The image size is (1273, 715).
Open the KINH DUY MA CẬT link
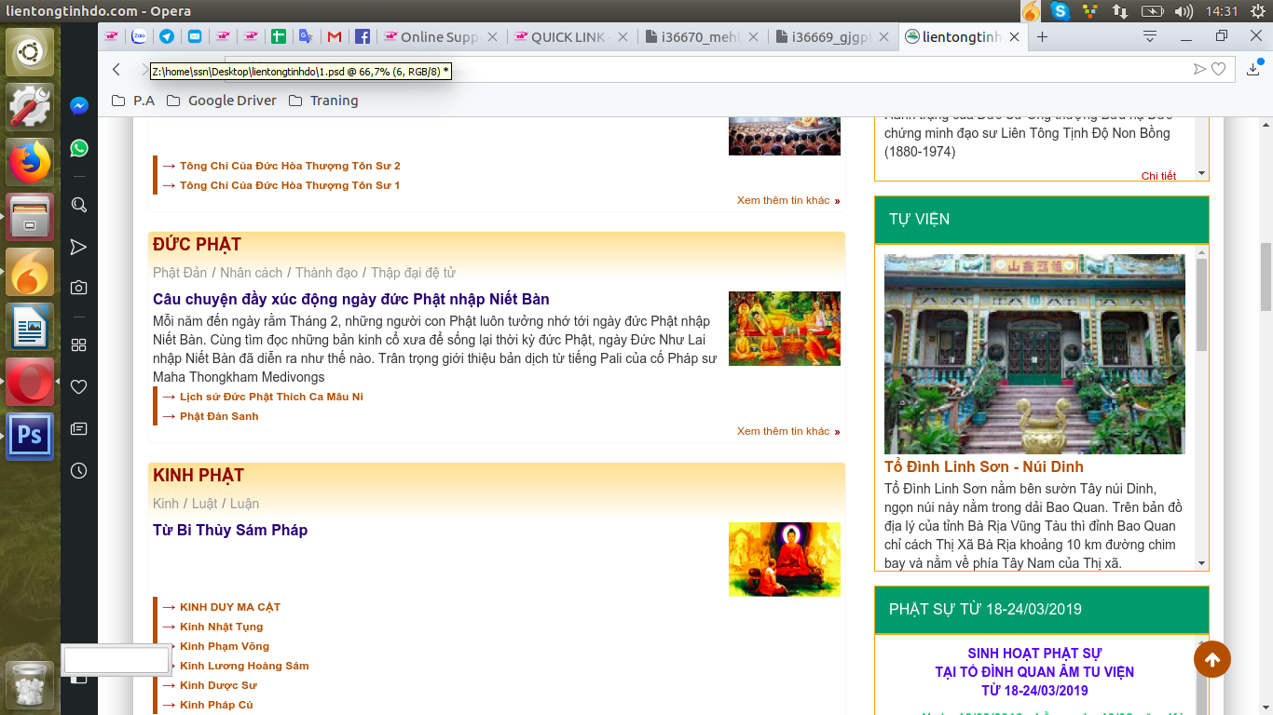tap(230, 607)
